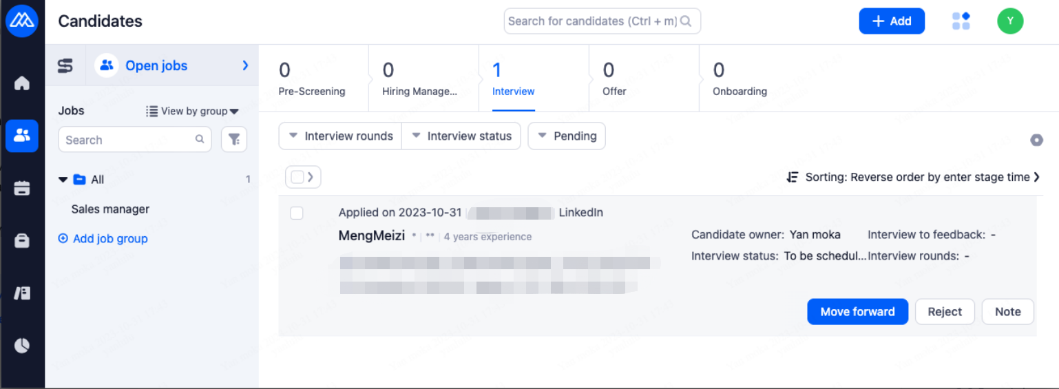Tick the MengMeizi candidate checkbox
The image size is (1059, 389).
[x=297, y=213]
